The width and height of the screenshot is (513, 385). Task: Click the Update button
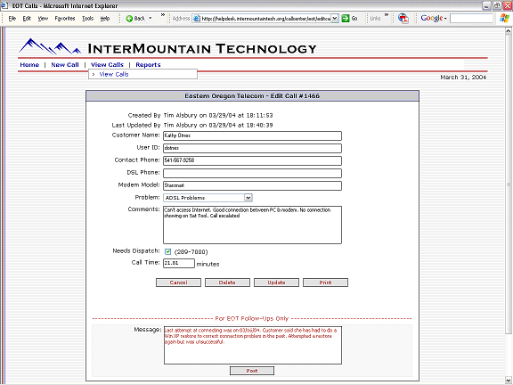[x=276, y=283]
